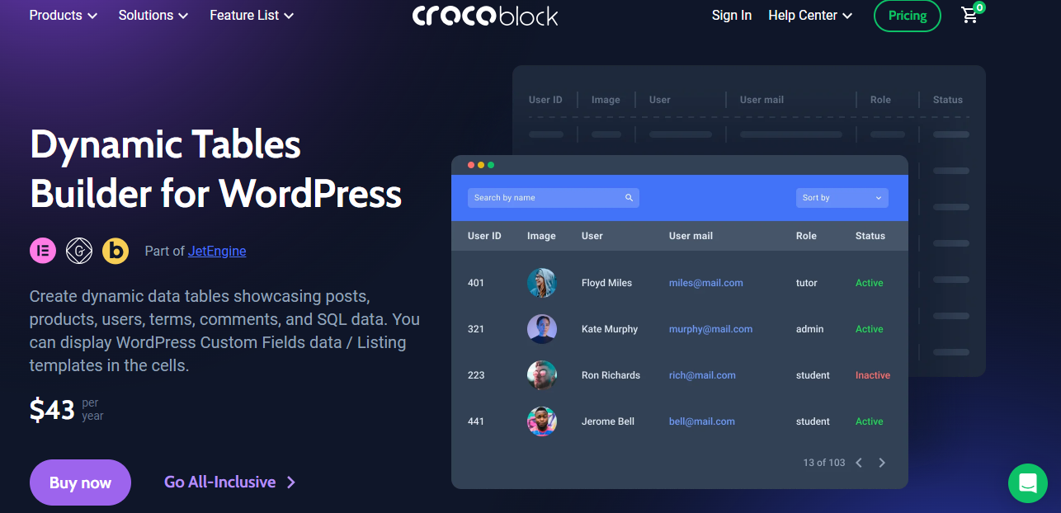
Task: Expand the Products menu
Action: click(x=63, y=16)
